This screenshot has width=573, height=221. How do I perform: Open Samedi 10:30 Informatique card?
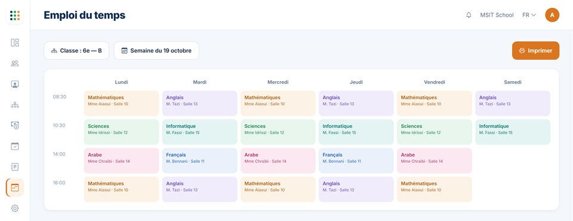pos(513,132)
